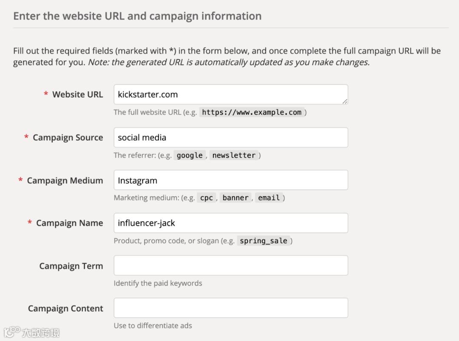The image size is (459, 341).
Task: Click the Campaign Medium label
Action: (65, 180)
